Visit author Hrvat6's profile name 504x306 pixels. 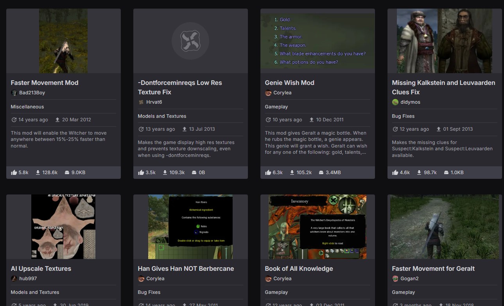click(x=154, y=102)
